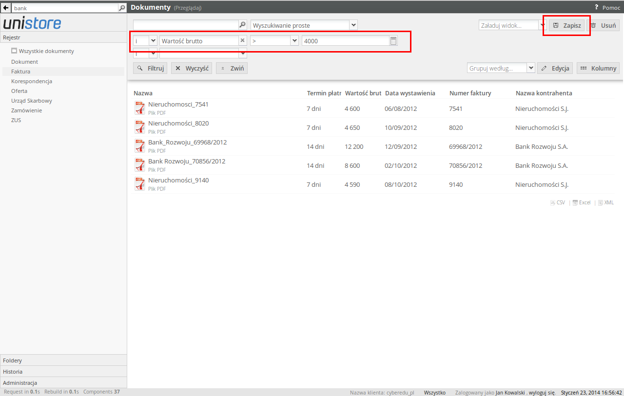
Task: Sort by the Nazwa kontrahenta column header
Action: pos(544,93)
